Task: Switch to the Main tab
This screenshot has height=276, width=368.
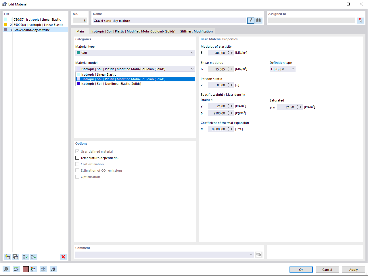Action: [80, 31]
